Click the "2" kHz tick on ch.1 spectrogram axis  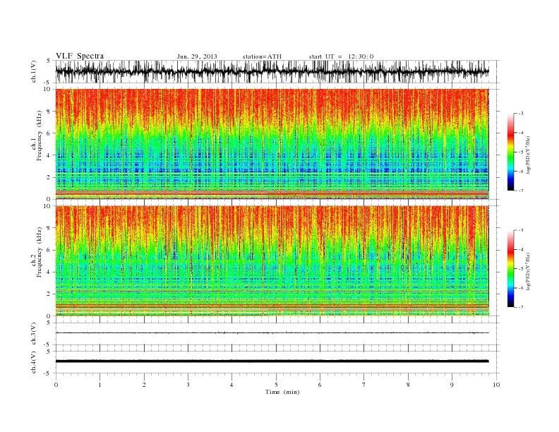pos(49,177)
